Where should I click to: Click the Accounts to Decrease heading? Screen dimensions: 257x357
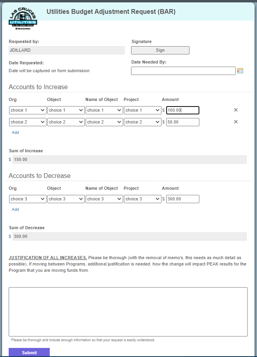click(39, 176)
